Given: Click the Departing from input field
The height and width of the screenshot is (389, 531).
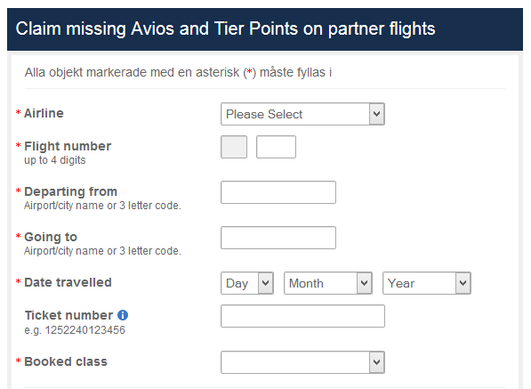Looking at the screenshot, I should (278, 192).
